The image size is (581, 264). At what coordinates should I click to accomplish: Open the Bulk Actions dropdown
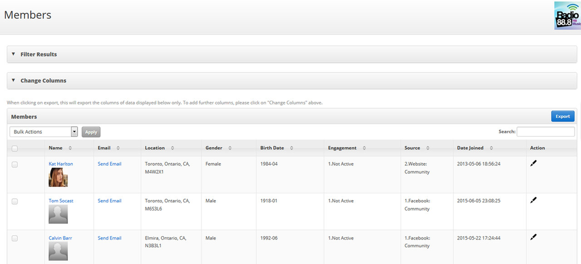coord(44,132)
